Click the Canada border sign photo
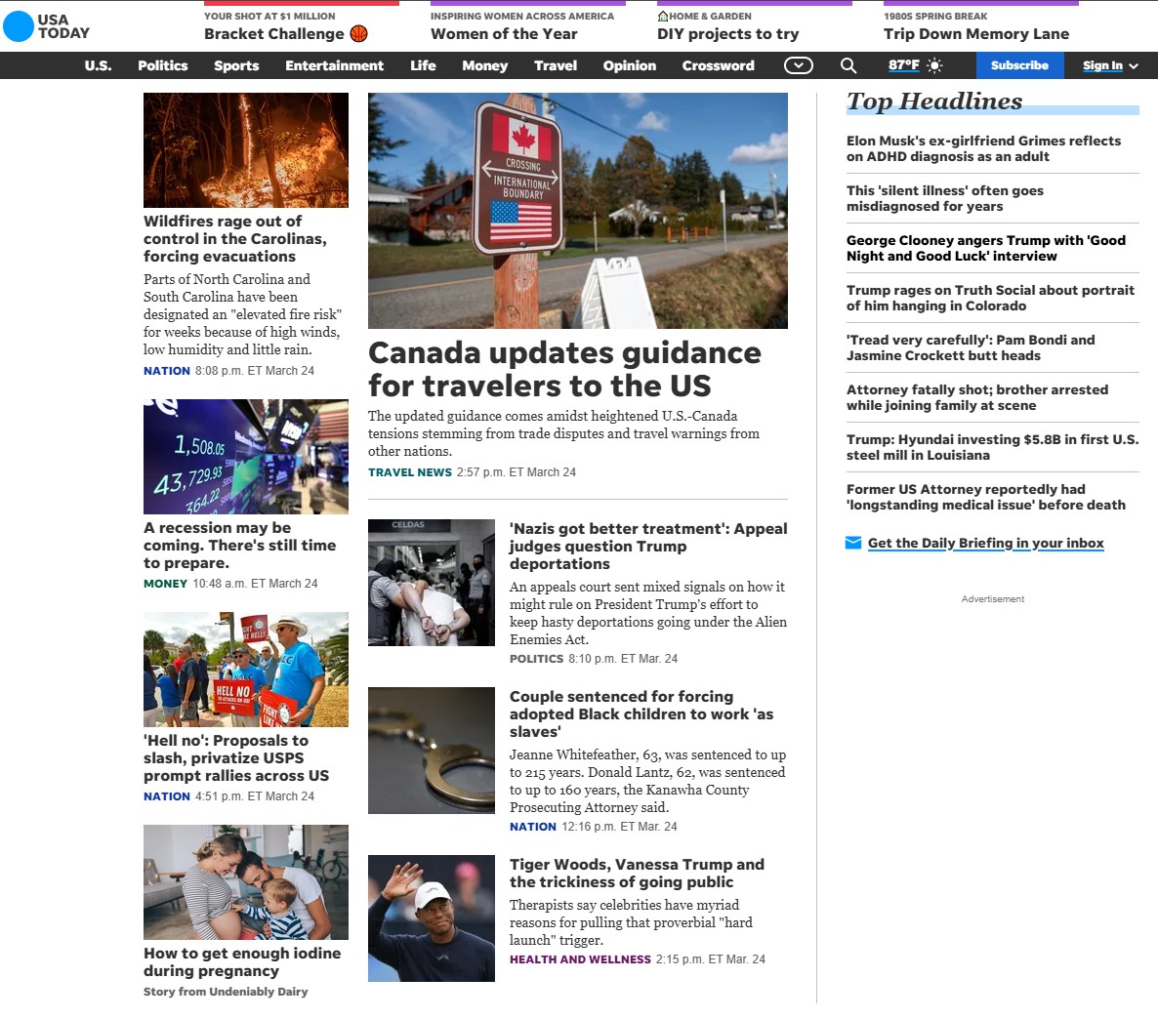1158x1019 pixels. tap(577, 211)
